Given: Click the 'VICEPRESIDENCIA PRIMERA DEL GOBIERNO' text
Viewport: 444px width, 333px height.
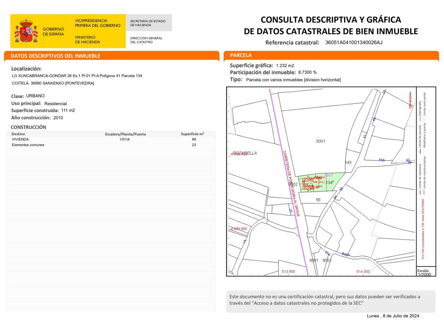Looking at the screenshot, I should [x=98, y=23].
